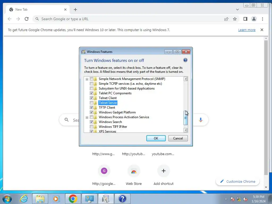Open Help and Support taskbar button
Image resolution: width=272 pixels, height=204 pixels.
pyautogui.click(x=122, y=199)
